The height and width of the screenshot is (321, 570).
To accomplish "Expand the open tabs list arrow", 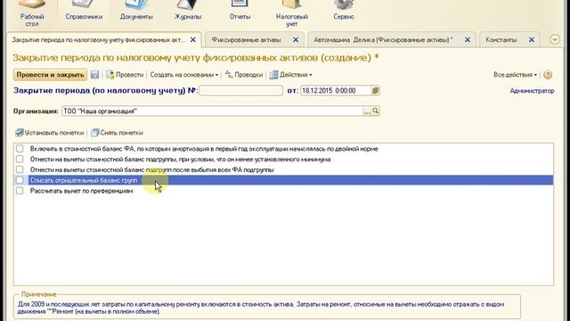I will pos(555,39).
